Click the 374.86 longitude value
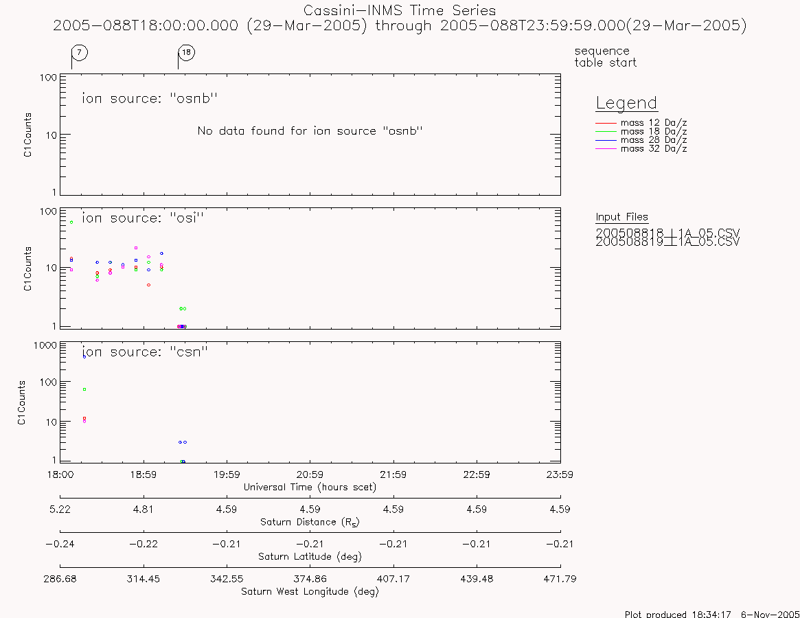 pos(310,580)
